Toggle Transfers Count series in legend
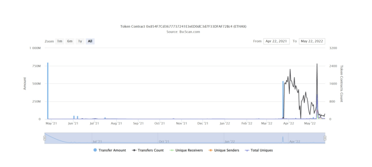 point(148,150)
